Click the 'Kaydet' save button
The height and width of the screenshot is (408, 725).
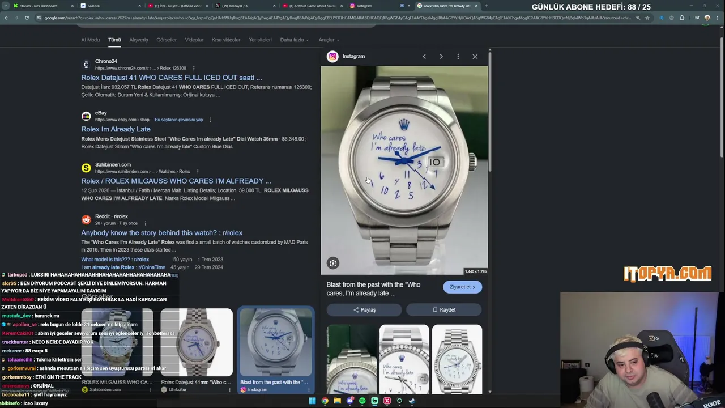443,310
